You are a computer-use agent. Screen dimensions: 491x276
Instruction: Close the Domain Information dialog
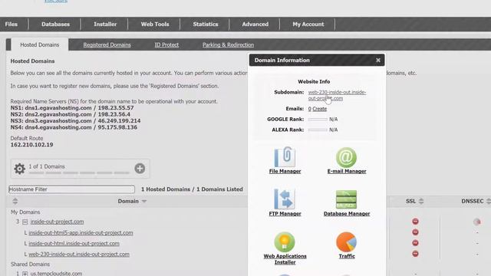pyautogui.click(x=378, y=60)
